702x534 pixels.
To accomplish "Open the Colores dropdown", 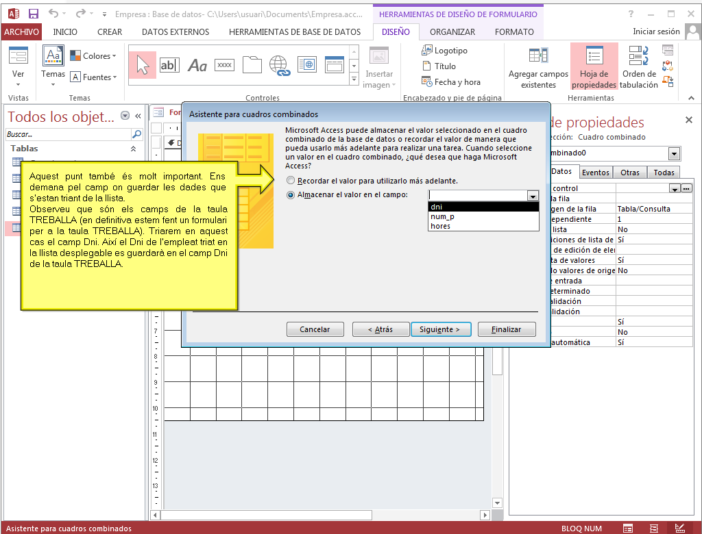I will (x=93, y=56).
